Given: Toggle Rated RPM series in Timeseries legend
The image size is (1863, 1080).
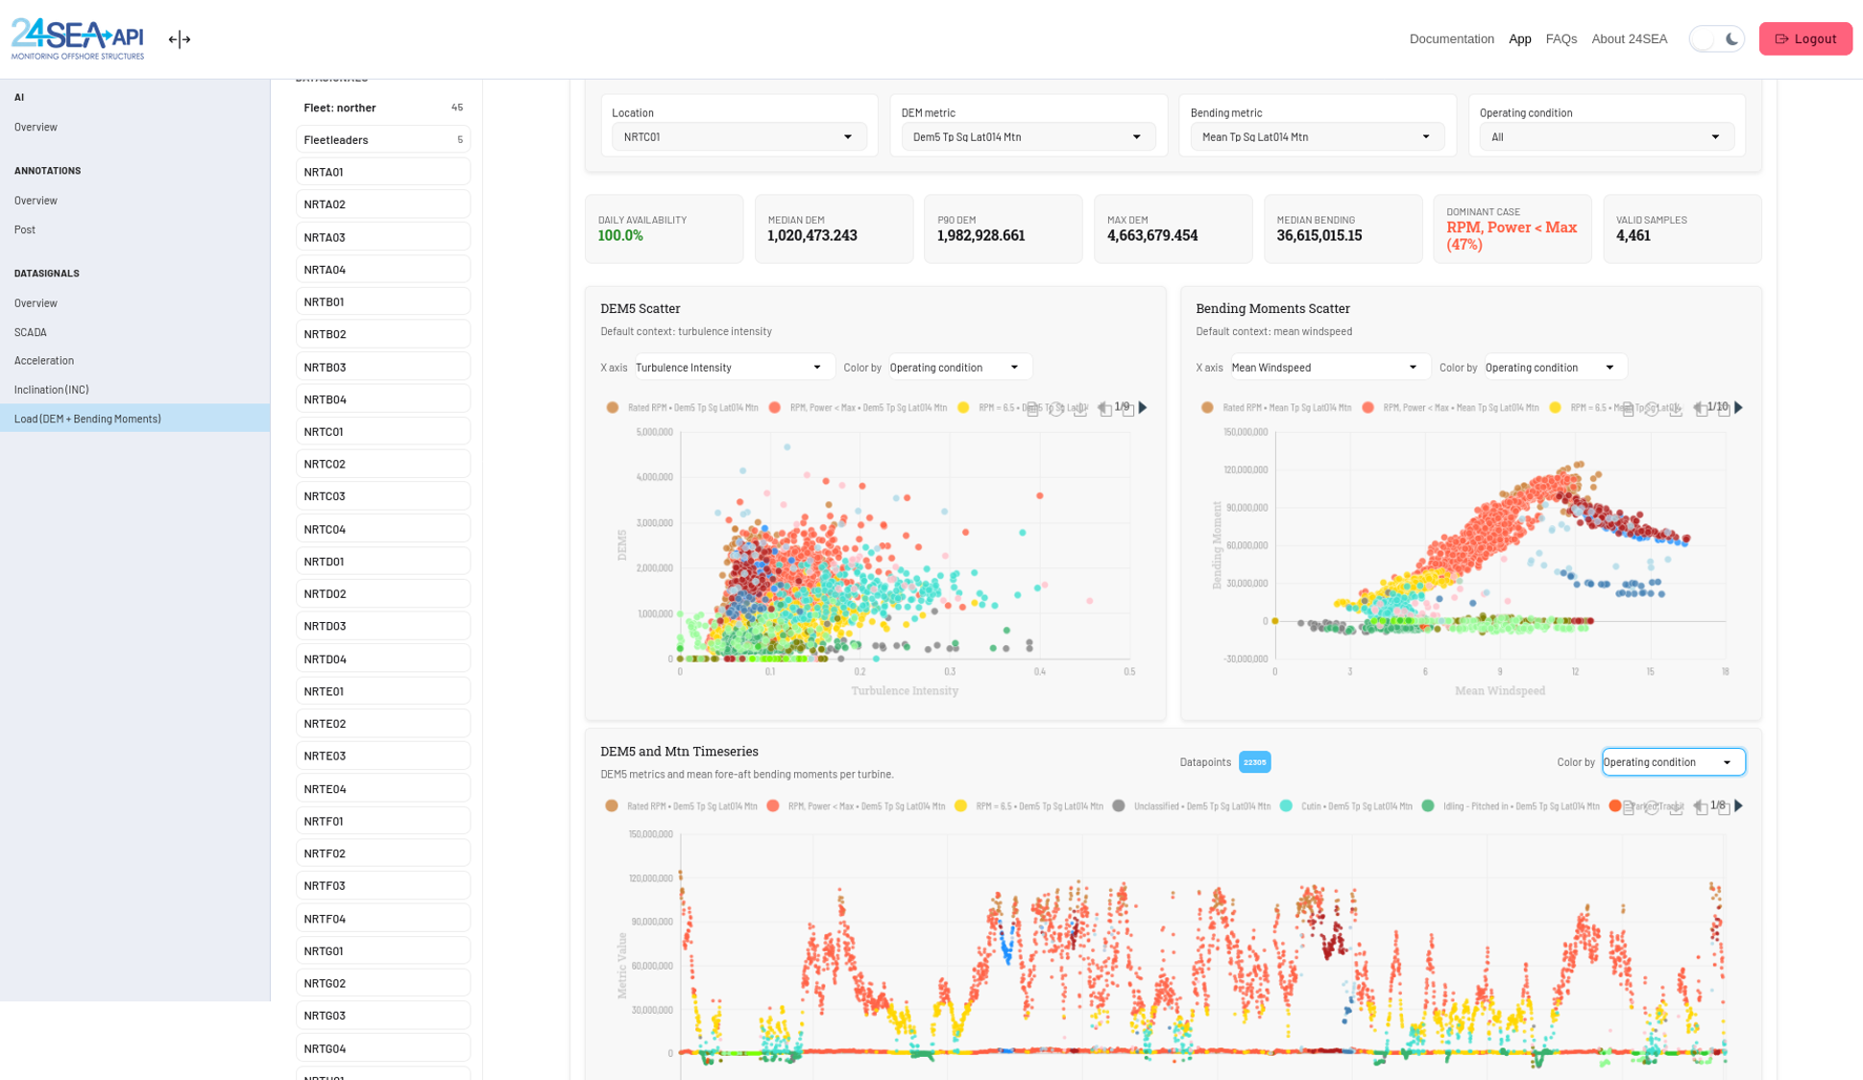Looking at the screenshot, I should [681, 805].
